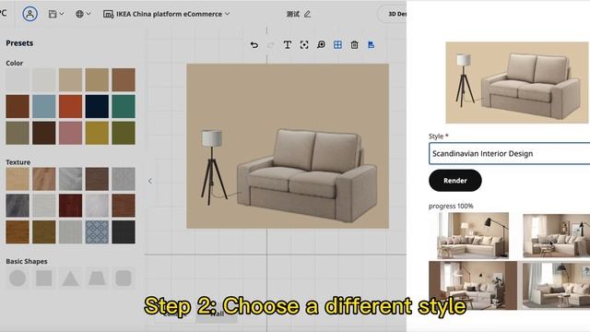Viewport: 590px width, 332px height.
Task: Select the light beige color swatch
Action: tap(70, 80)
